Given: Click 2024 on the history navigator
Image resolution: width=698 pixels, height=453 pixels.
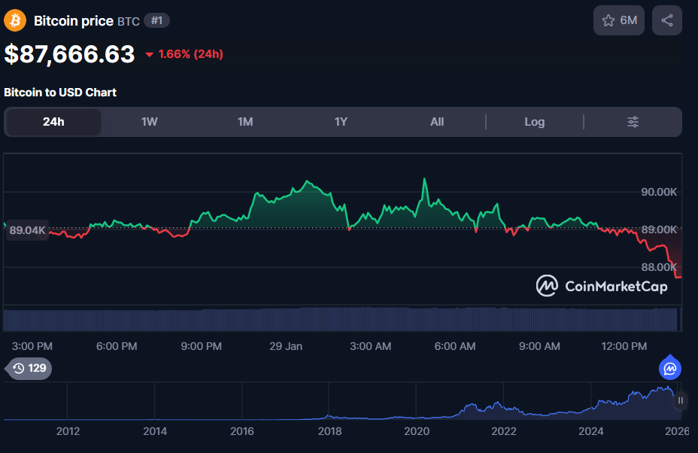Looking at the screenshot, I should click(590, 431).
